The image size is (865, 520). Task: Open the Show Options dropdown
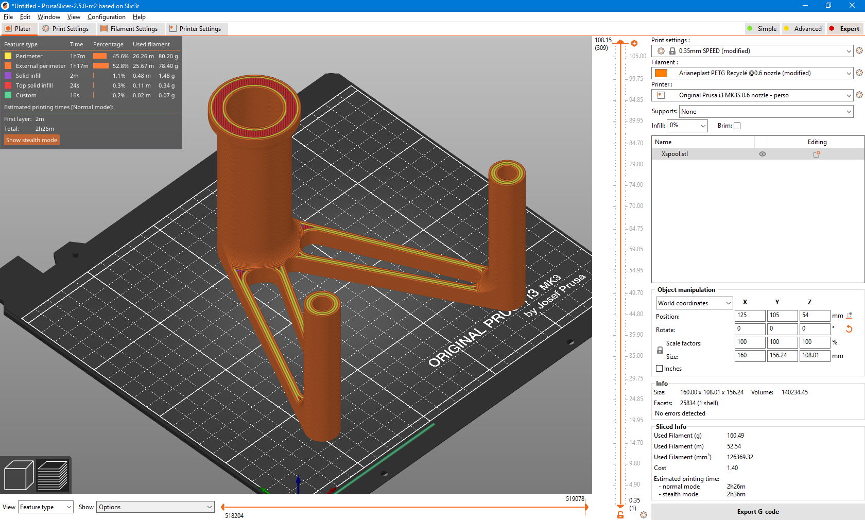155,507
